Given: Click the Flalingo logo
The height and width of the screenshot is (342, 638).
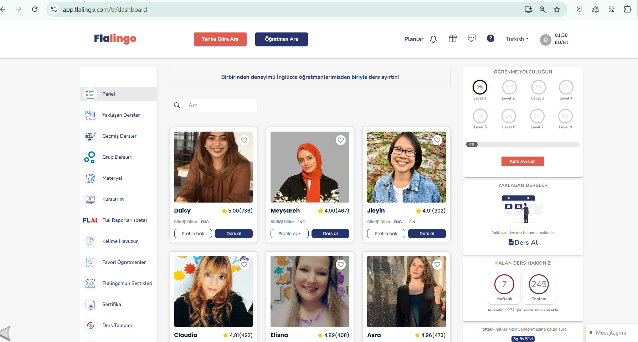Looking at the screenshot, I should 115,39.
